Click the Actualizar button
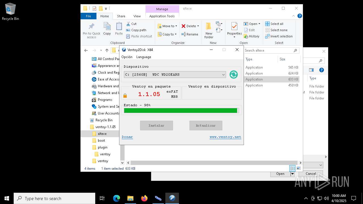 [206, 126]
